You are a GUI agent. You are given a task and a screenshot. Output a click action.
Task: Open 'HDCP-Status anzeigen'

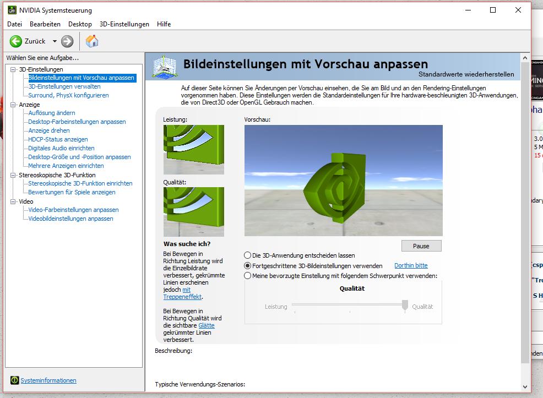tap(58, 139)
